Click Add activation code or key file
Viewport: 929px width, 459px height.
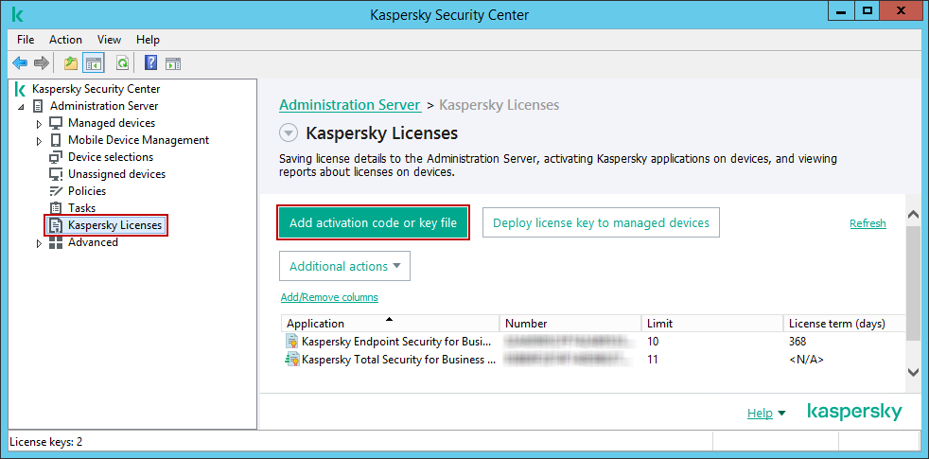pyautogui.click(x=373, y=223)
